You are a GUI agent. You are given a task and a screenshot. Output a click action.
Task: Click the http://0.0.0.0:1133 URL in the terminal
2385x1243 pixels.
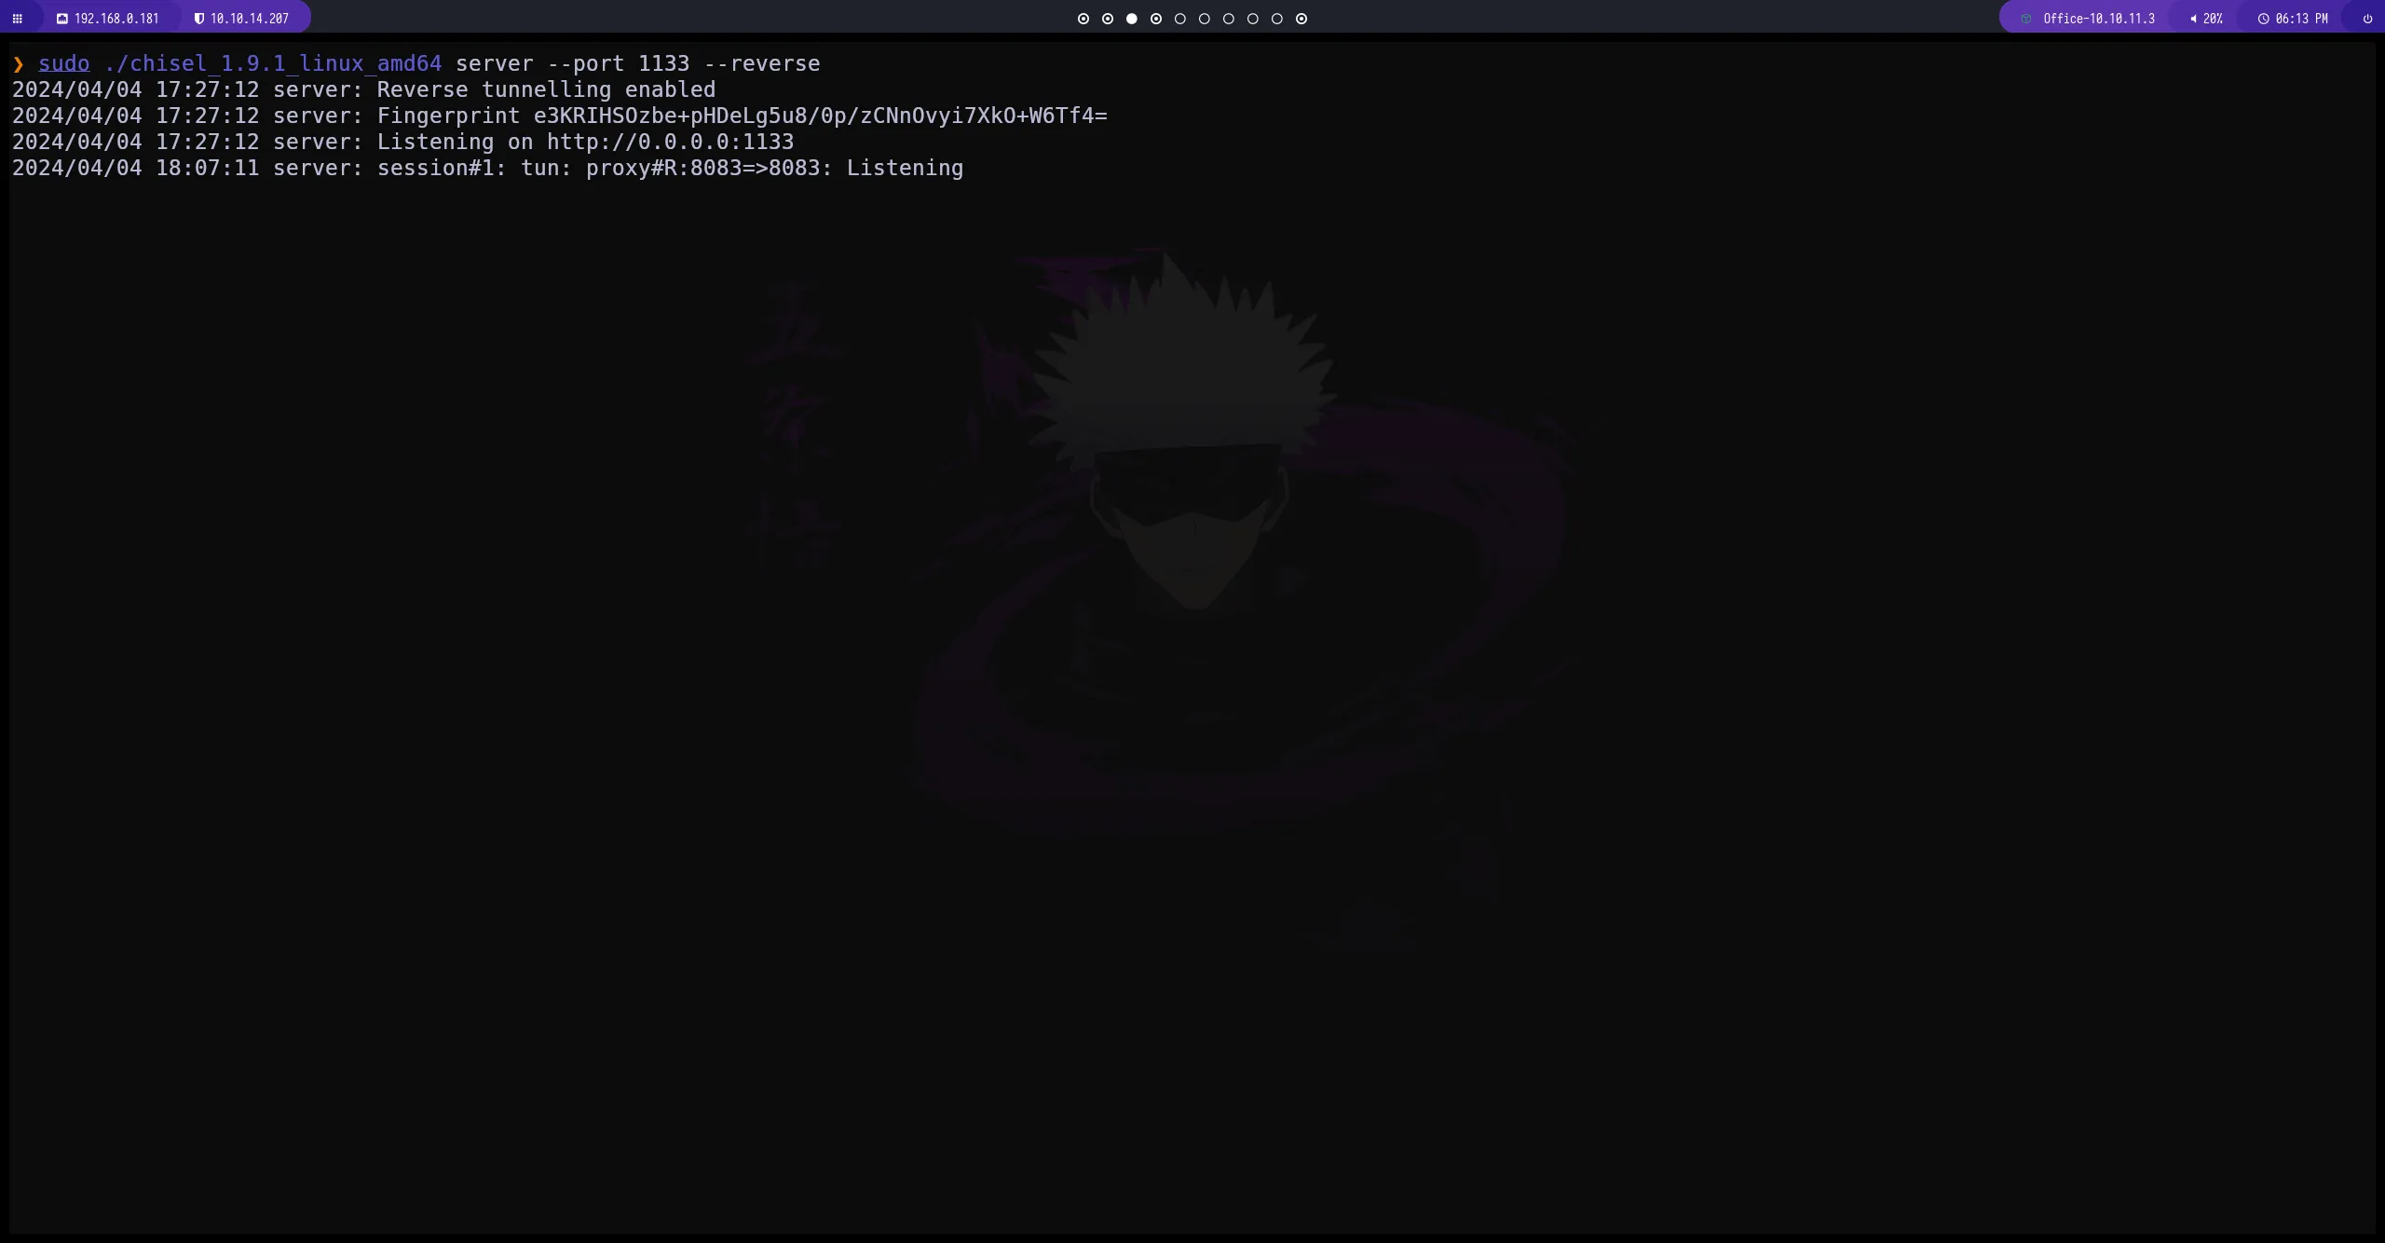[670, 142]
